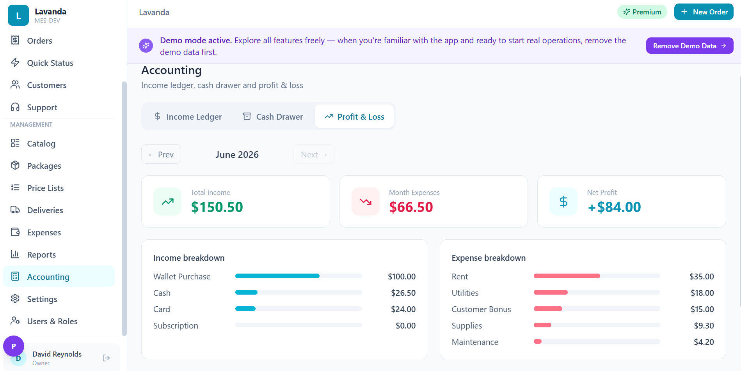Click the Wallet Purchase income bar
This screenshot has height=371, width=741.
(299, 276)
